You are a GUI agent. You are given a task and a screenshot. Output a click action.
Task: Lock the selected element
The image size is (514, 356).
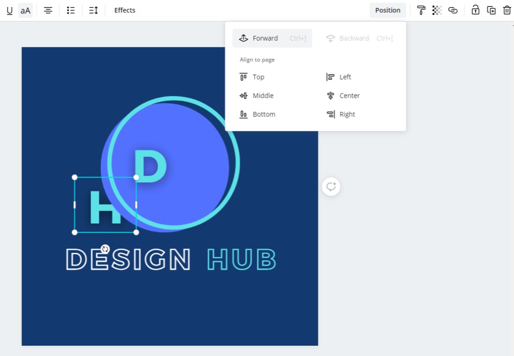tap(475, 10)
